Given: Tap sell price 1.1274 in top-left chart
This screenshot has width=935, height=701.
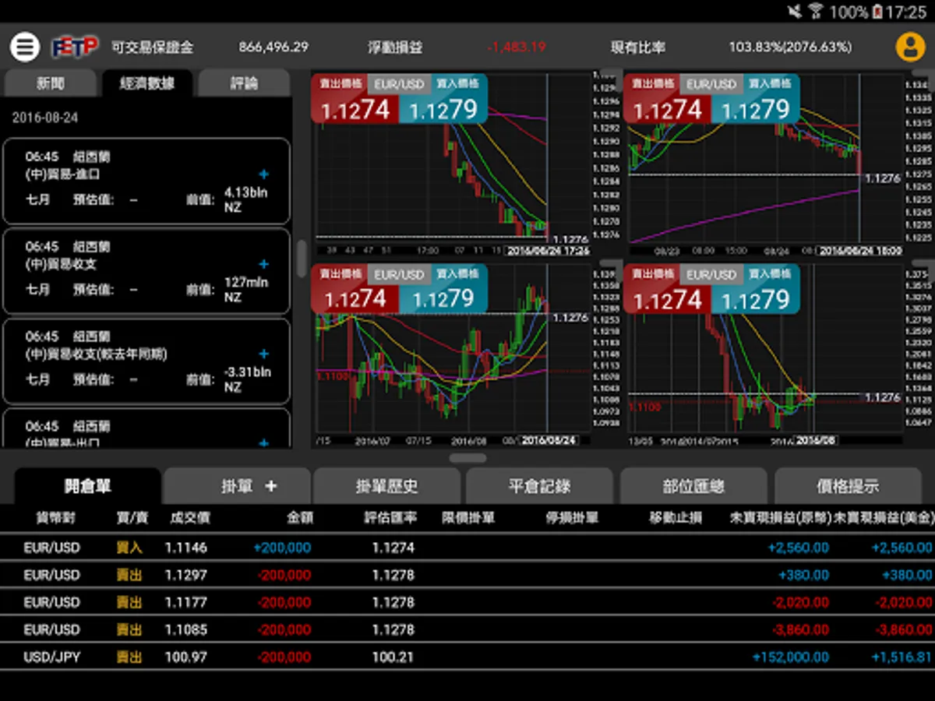Looking at the screenshot, I should coord(355,109).
